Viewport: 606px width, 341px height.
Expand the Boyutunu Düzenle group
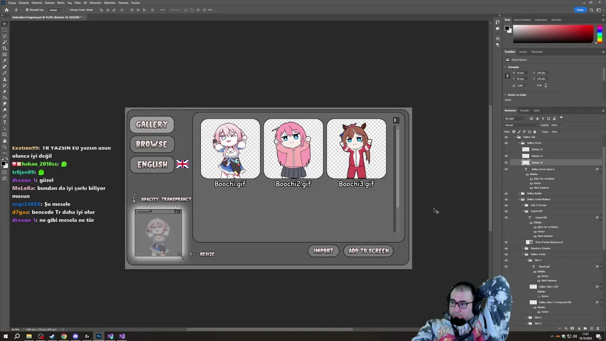[x=523, y=248]
